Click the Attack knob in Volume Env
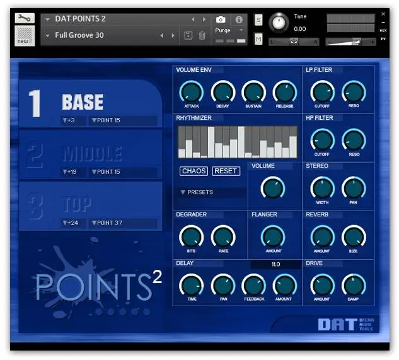Viewport: 399px width, 360px height. (192, 92)
